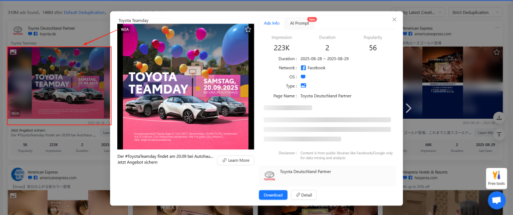
Task: Open the Detail link button
Action: point(304,195)
